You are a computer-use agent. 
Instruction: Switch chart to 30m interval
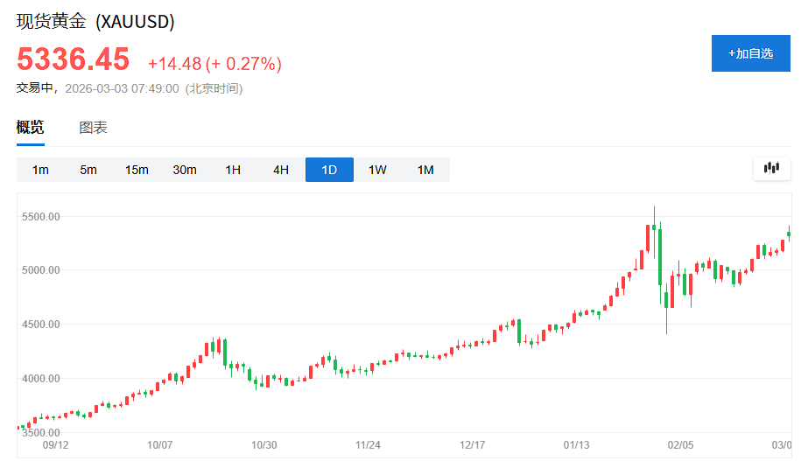tap(185, 170)
